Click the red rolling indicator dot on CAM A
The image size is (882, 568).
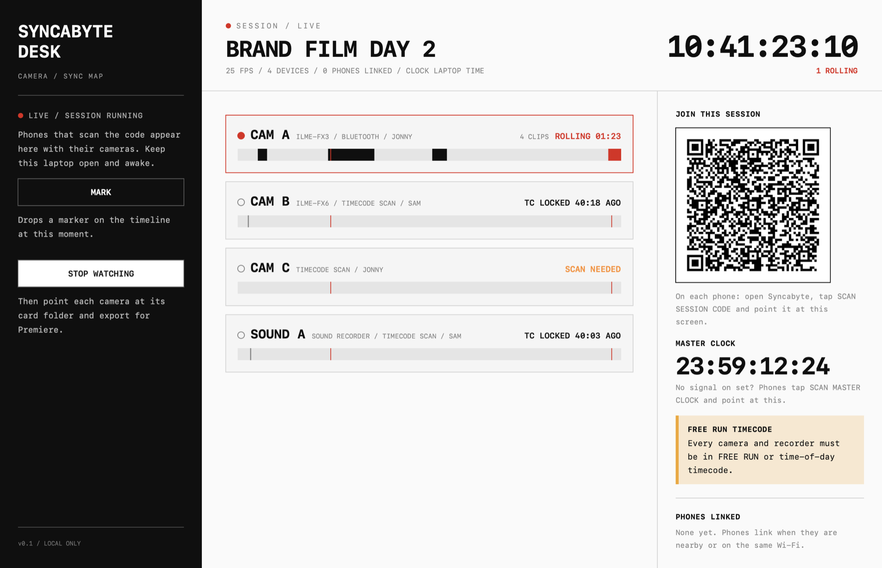241,136
